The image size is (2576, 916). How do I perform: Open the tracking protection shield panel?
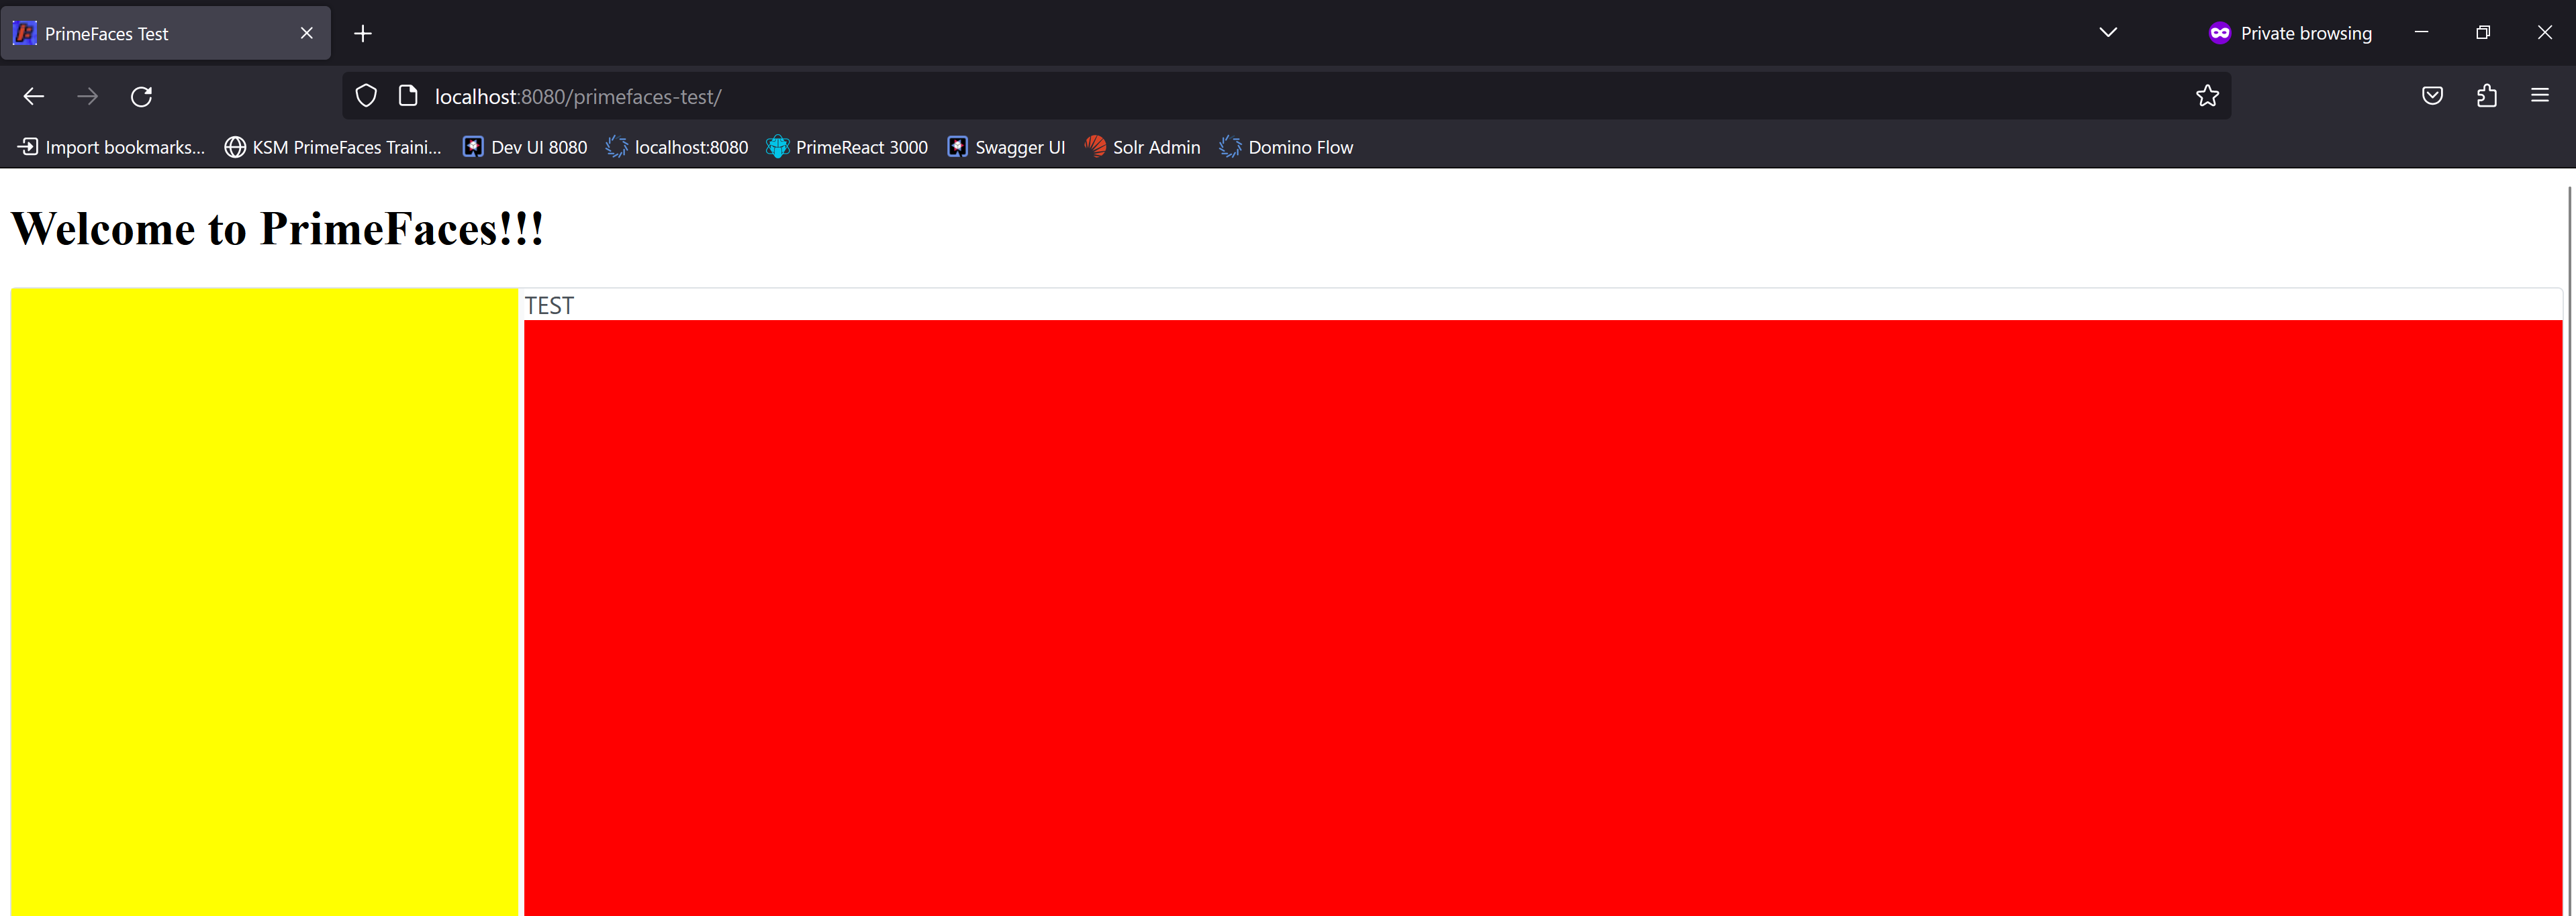365,95
